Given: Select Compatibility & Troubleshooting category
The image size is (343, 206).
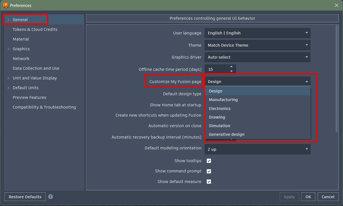Looking at the screenshot, I should (44, 107).
